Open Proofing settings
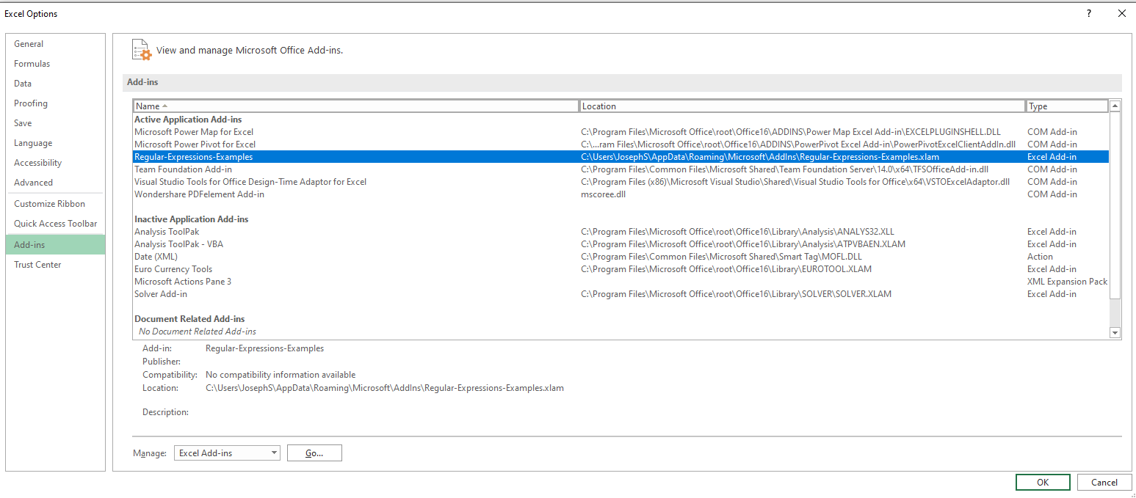1136x498 pixels. (x=55, y=103)
